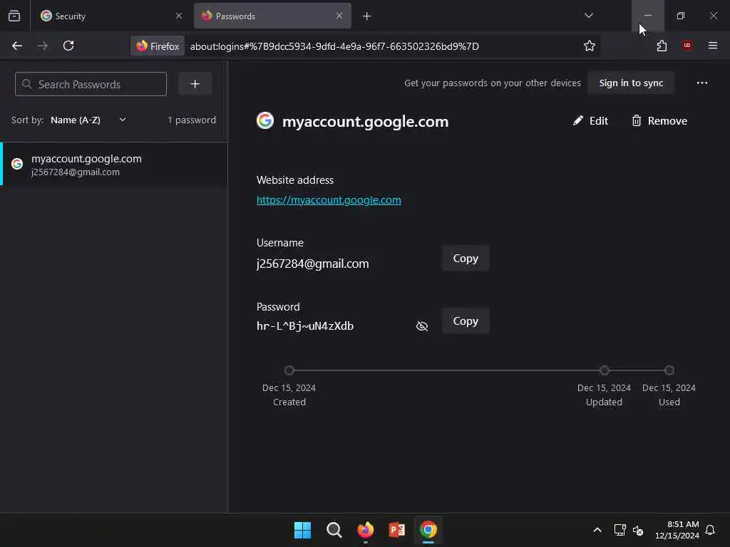730x547 pixels.
Task: Hide the password with eye icon
Action: pos(422,326)
